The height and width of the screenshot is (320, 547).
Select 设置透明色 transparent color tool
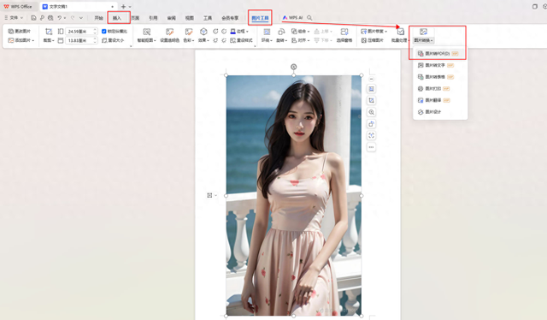click(169, 35)
